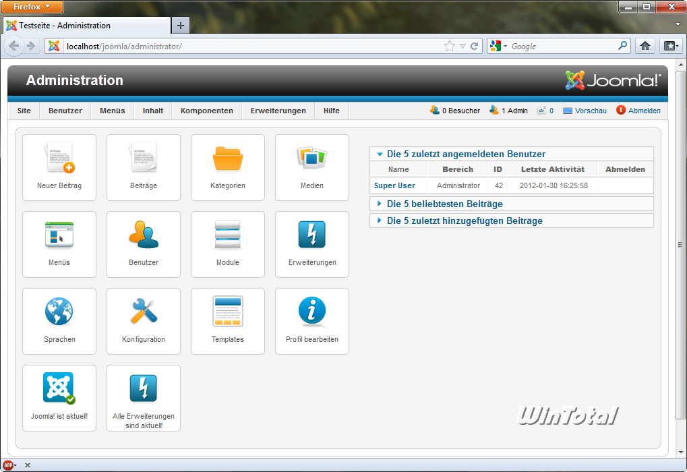This screenshot has width=687, height=472.
Task: Click the Super User link
Action: coord(394,185)
